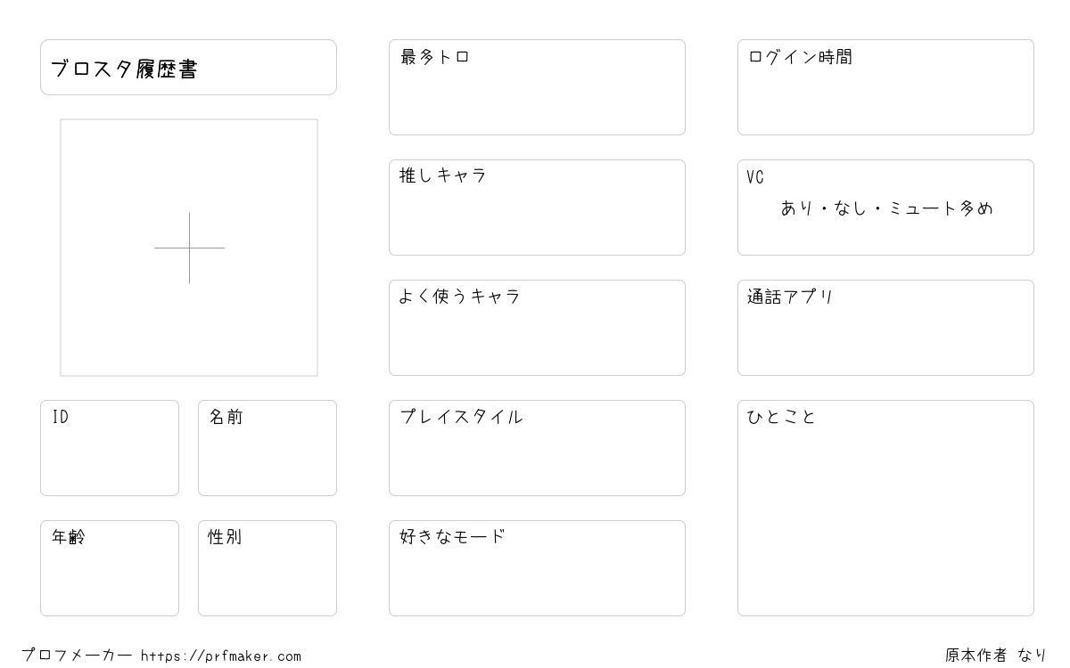Select the よく使うキャラ field box
The height and width of the screenshot is (668, 1070).
point(537,328)
